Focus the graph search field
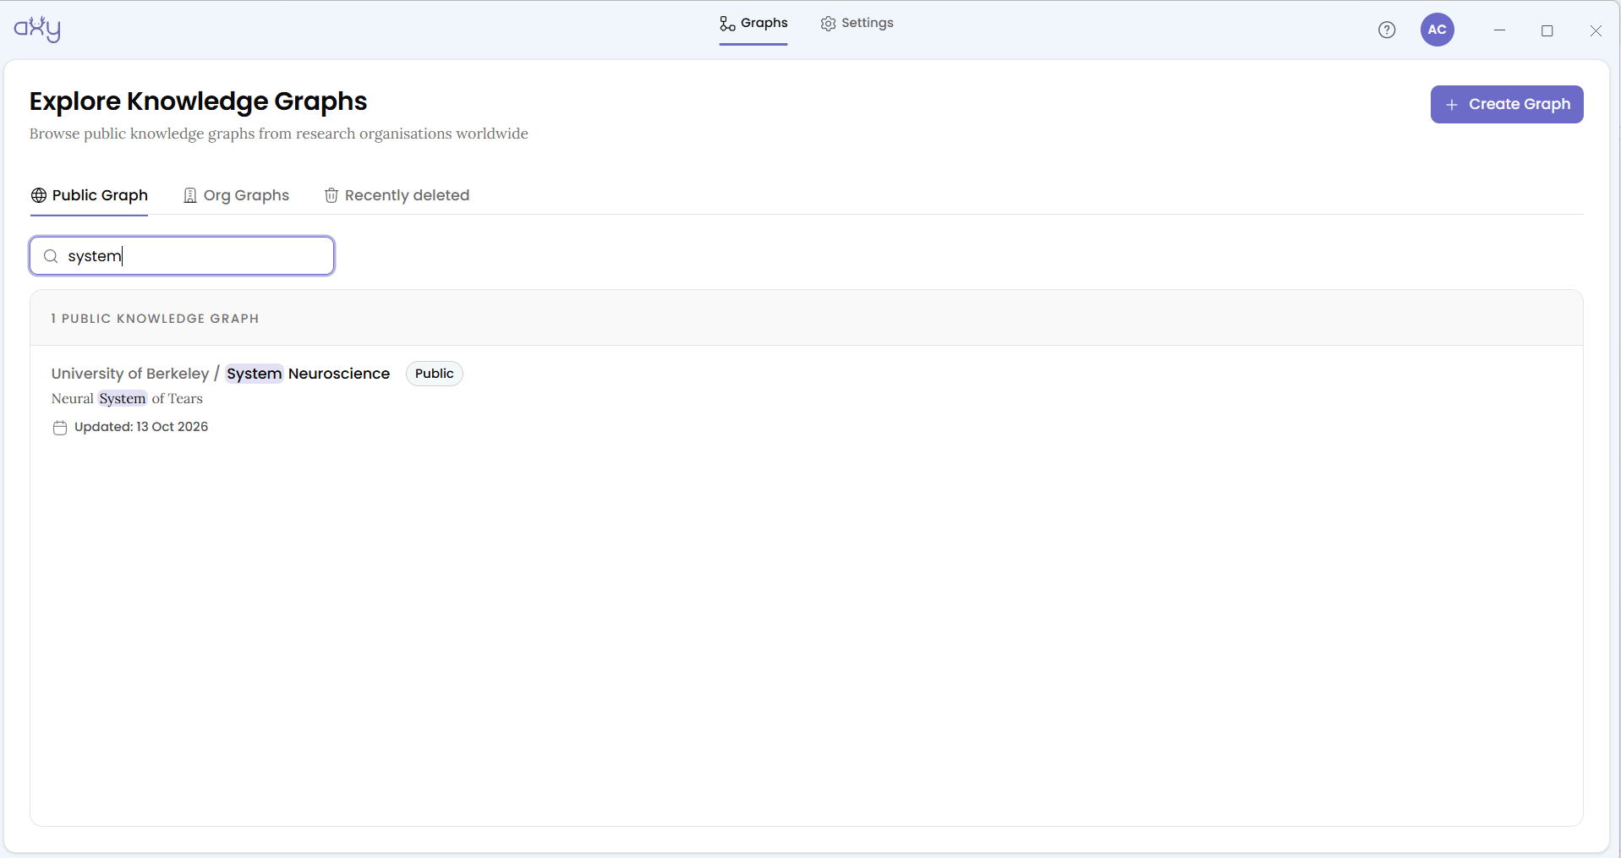Image resolution: width=1621 pixels, height=858 pixels. [x=182, y=256]
